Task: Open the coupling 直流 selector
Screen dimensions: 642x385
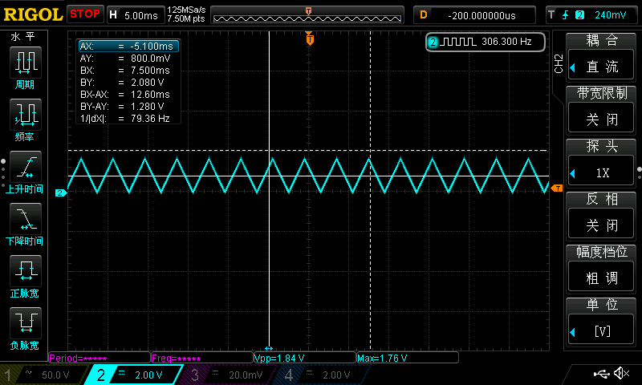Action: [x=601, y=66]
